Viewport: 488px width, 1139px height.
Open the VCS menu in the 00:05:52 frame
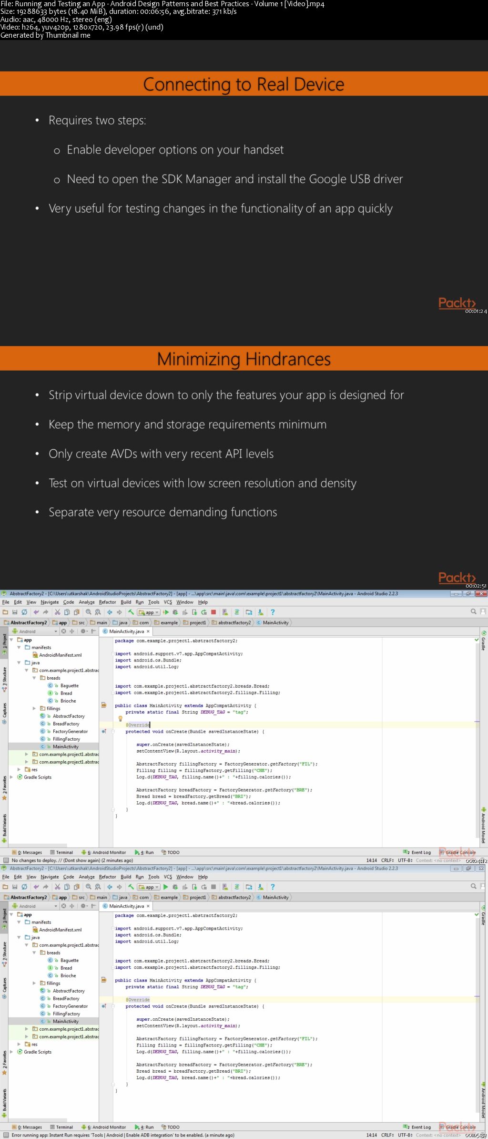click(168, 877)
